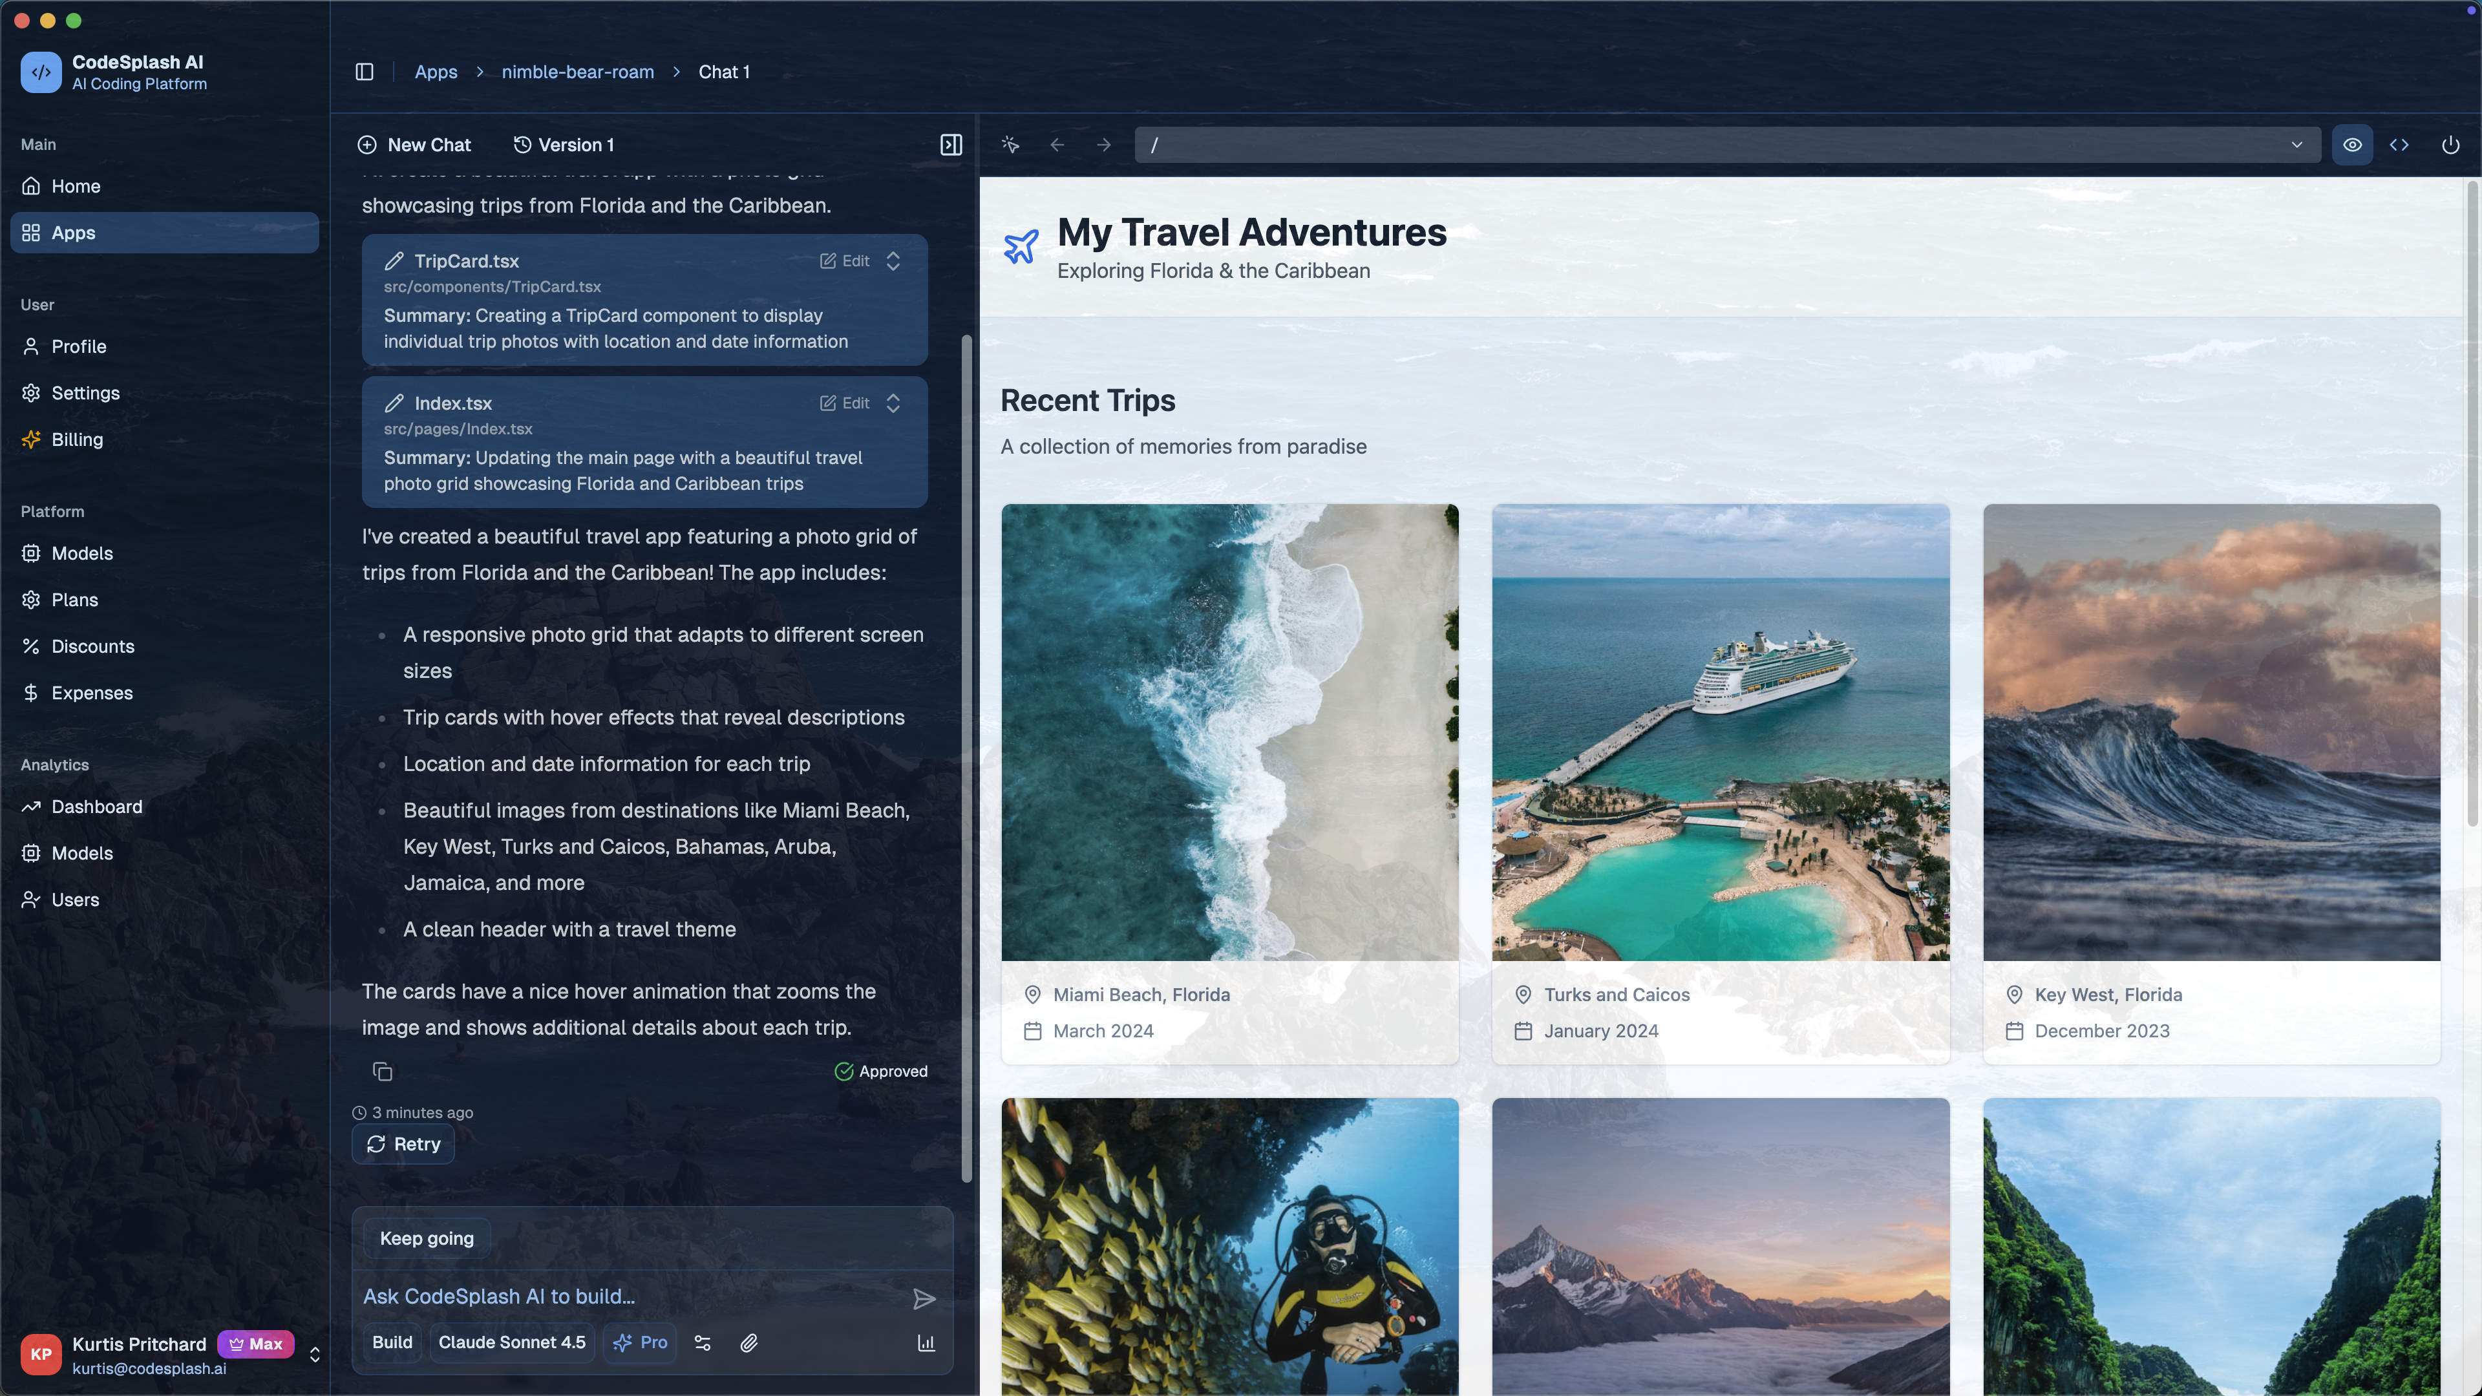Collapse the chat panel toggle icon
2482x1396 pixels.
pos(950,145)
